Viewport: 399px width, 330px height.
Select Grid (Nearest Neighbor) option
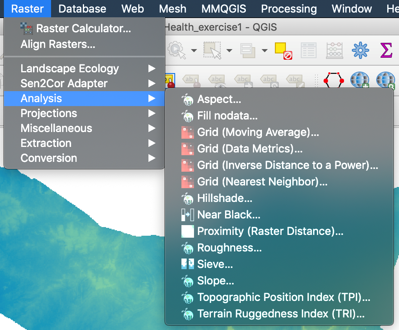click(x=279, y=182)
